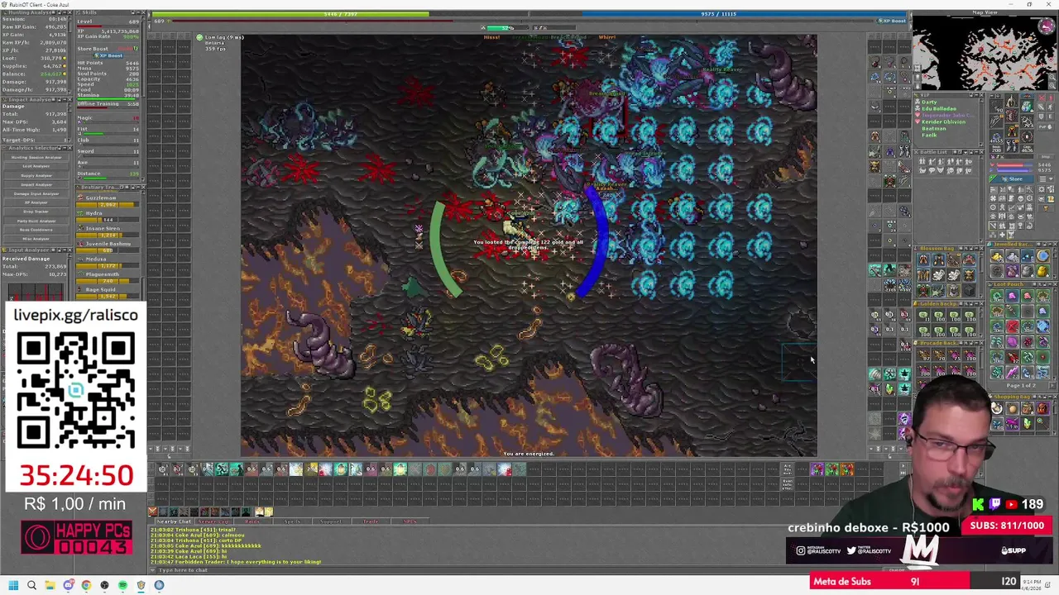This screenshot has height=595, width=1059.
Task: Click the Hydra creature icon in Bestiary Tracker
Action: click(x=81, y=212)
